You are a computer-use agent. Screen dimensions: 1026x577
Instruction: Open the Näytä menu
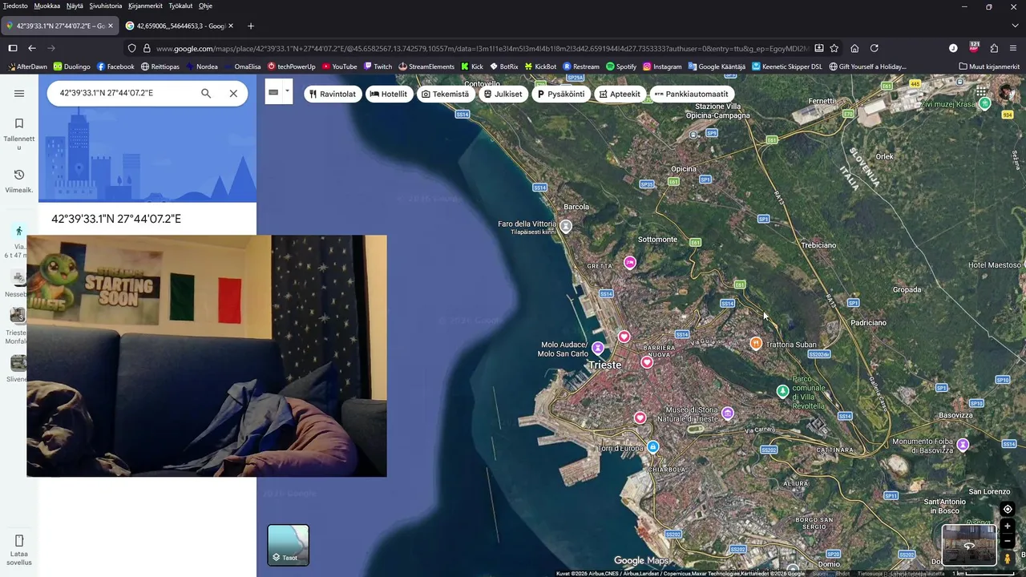[x=75, y=6]
